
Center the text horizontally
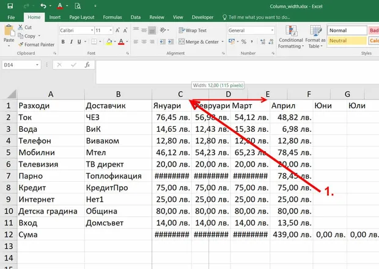click(x=144, y=41)
